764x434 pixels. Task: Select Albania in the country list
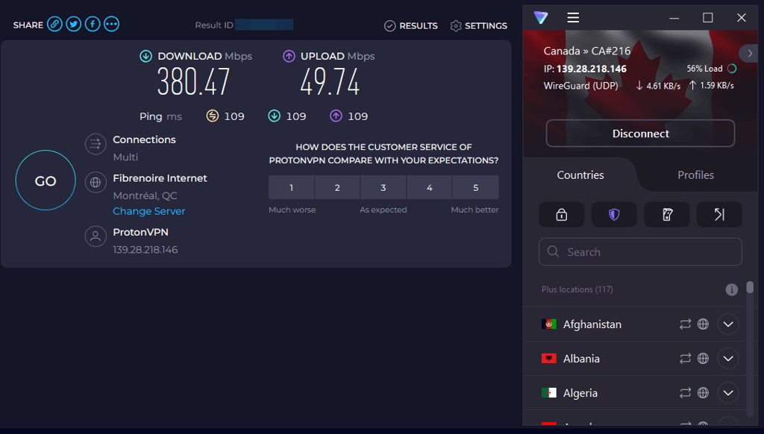634,359
